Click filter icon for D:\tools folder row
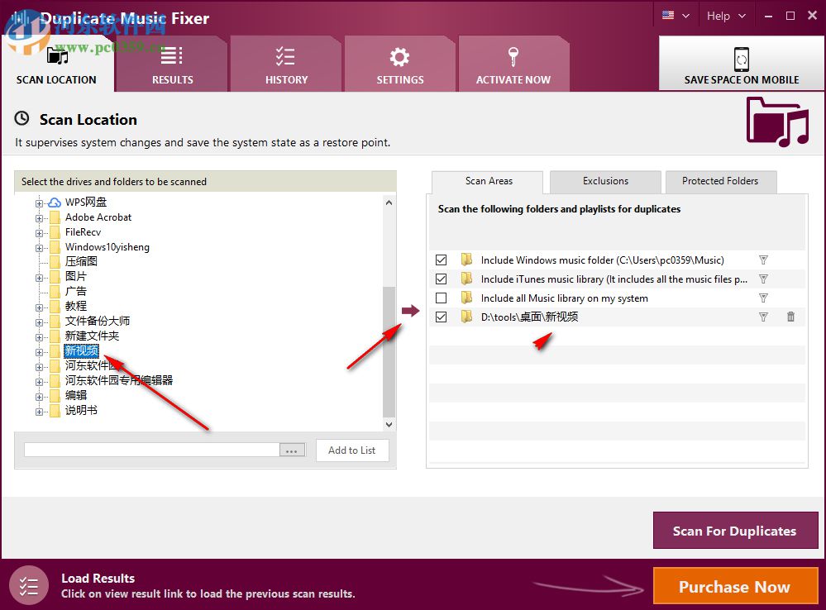Screen dimensions: 826x610 coord(763,317)
